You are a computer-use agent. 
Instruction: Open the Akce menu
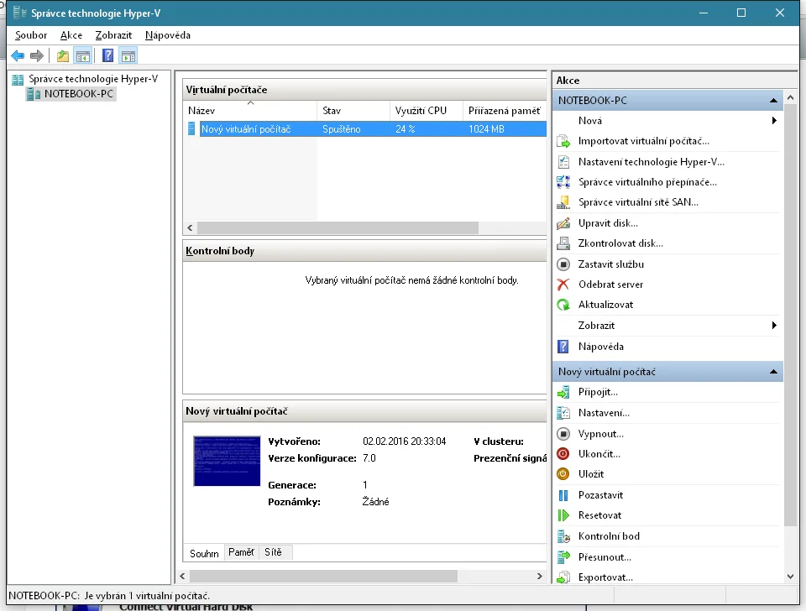click(x=71, y=35)
